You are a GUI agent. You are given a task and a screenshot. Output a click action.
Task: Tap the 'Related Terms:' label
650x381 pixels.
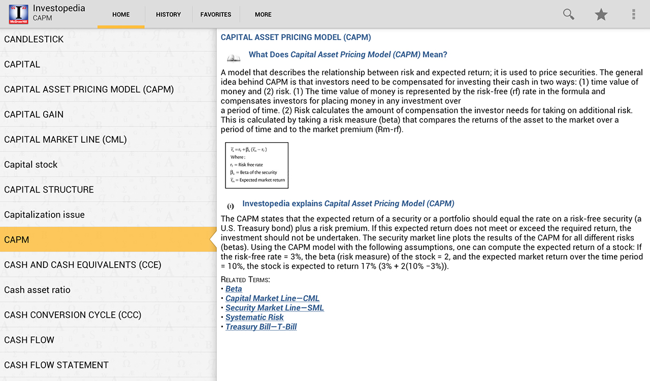(x=245, y=279)
